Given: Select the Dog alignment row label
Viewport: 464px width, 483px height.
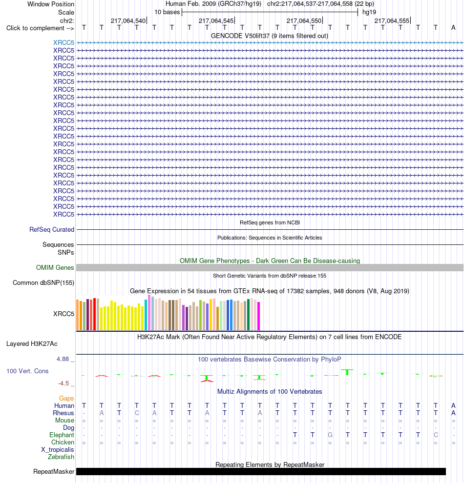Looking at the screenshot, I should pyautogui.click(x=68, y=427).
